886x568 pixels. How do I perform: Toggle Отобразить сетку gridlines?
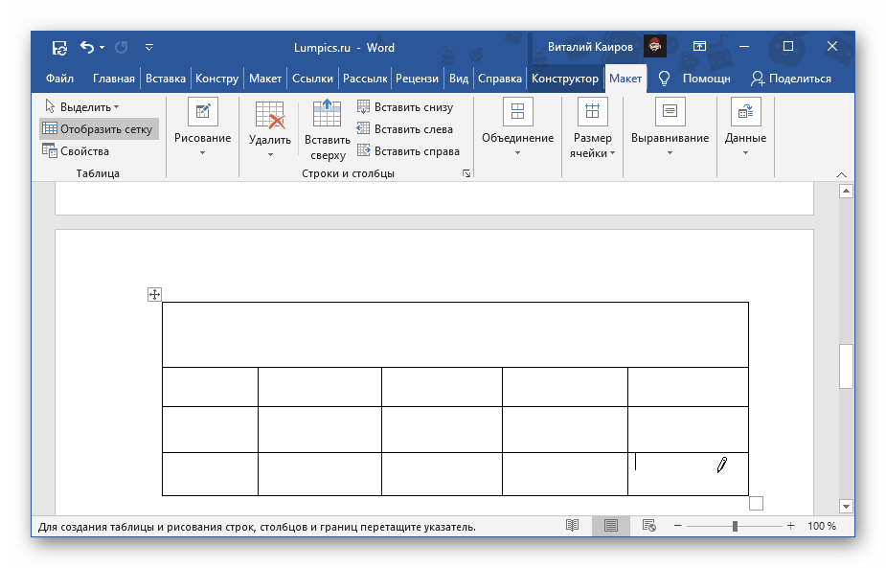click(x=100, y=129)
